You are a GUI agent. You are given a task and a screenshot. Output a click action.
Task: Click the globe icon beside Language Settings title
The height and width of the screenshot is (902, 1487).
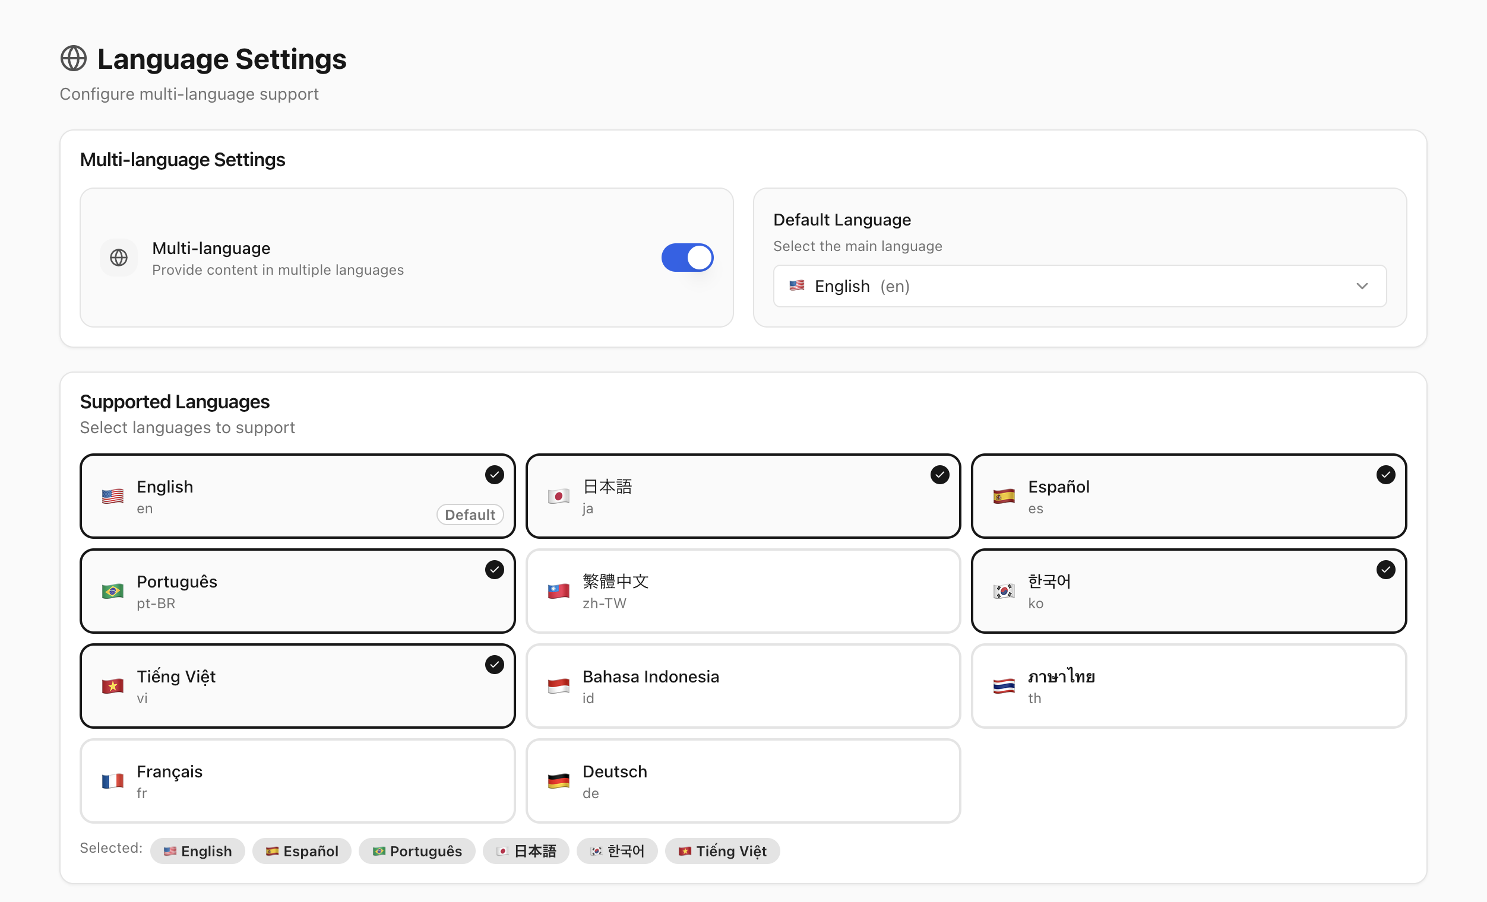(x=74, y=59)
